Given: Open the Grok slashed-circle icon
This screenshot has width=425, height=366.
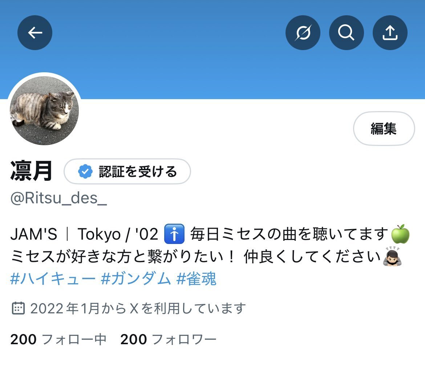Looking at the screenshot, I should 303,33.
